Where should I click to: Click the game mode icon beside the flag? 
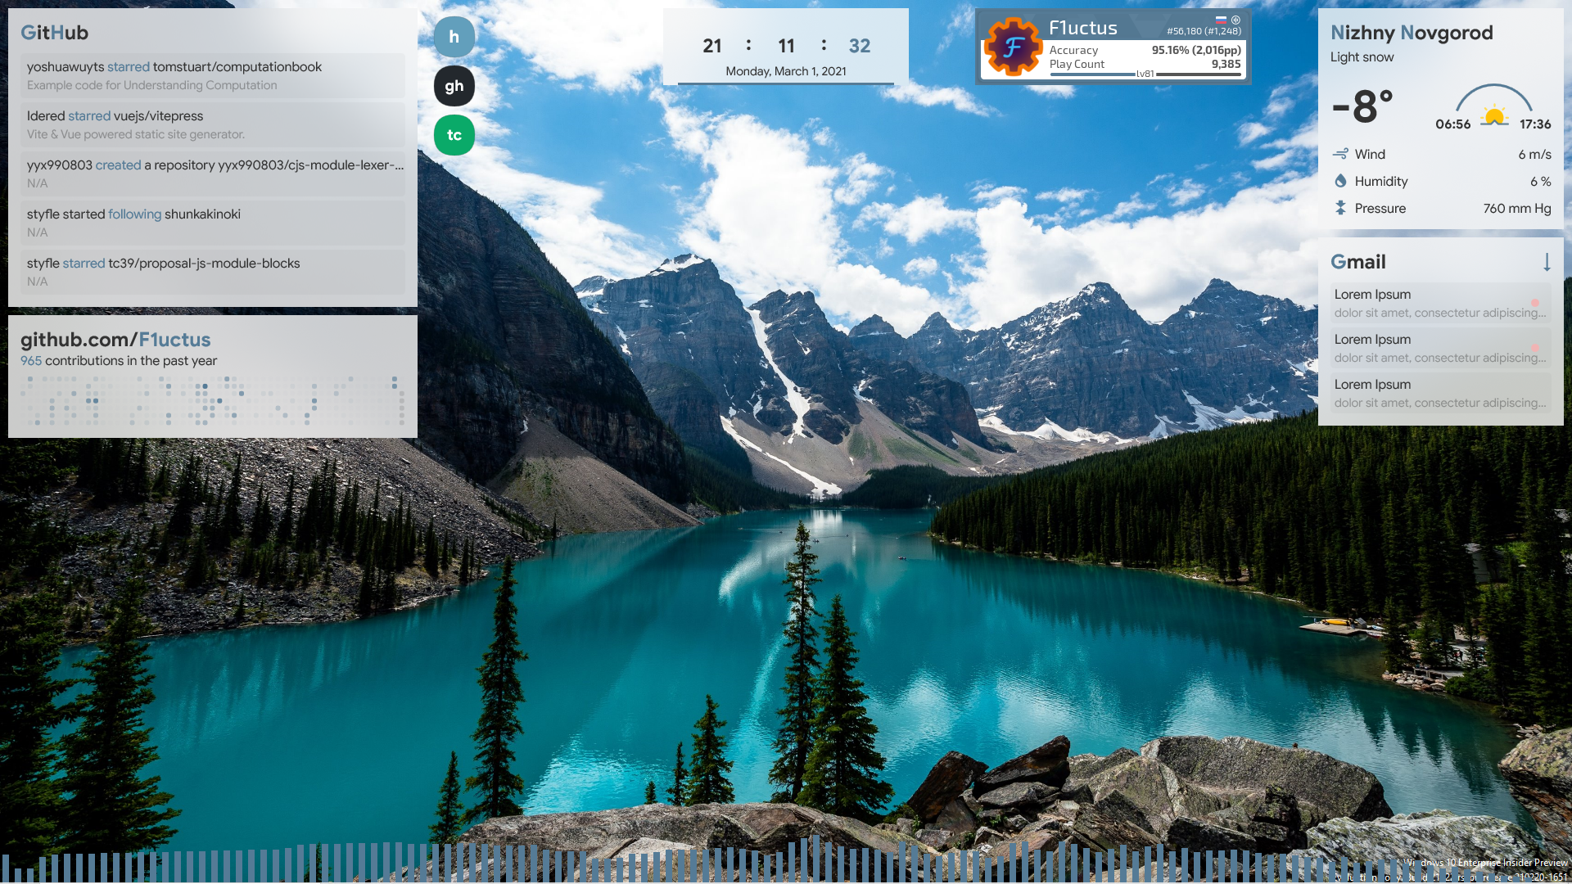[x=1235, y=20]
